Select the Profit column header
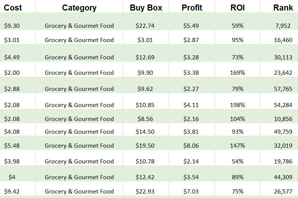The image size is (298, 198). pos(192,8)
